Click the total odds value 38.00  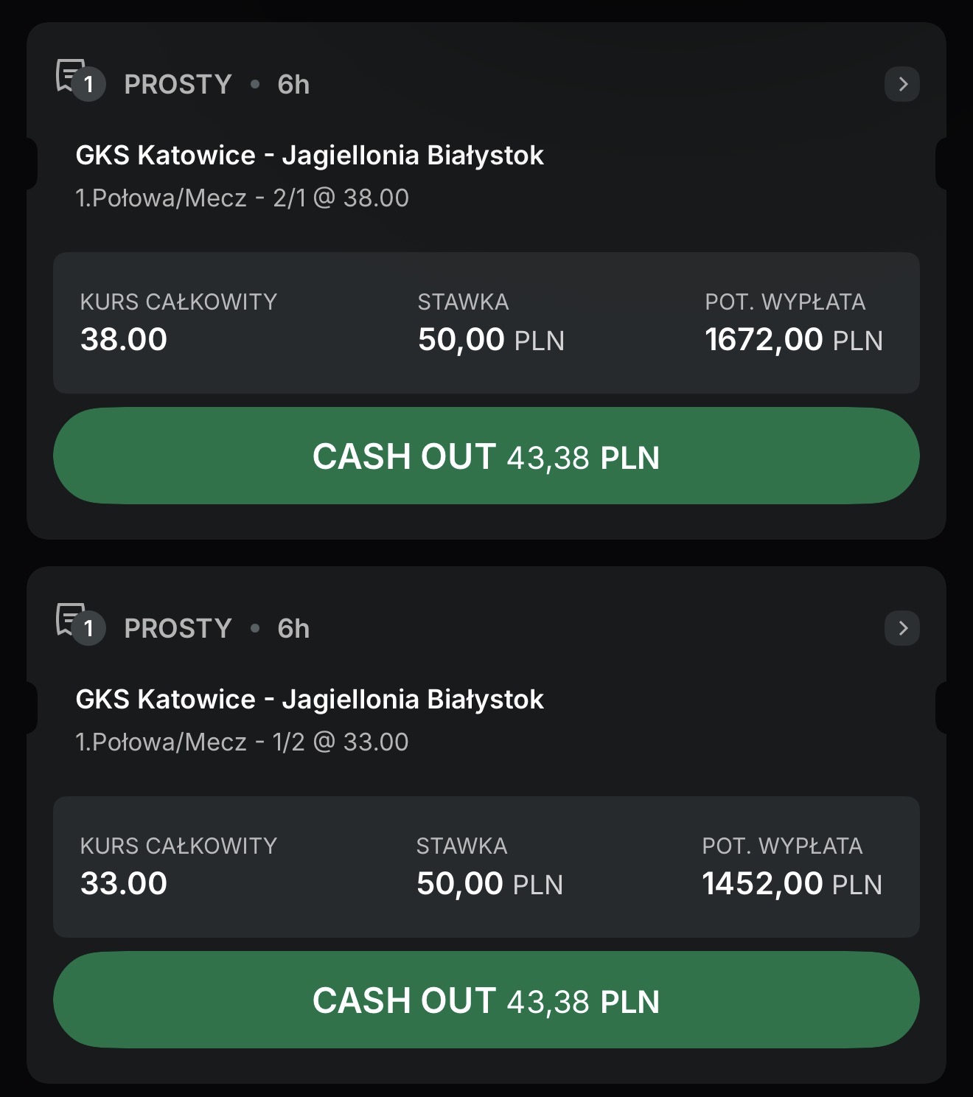coord(124,340)
